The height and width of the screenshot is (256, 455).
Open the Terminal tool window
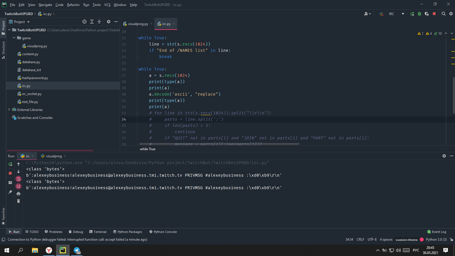click(98, 232)
